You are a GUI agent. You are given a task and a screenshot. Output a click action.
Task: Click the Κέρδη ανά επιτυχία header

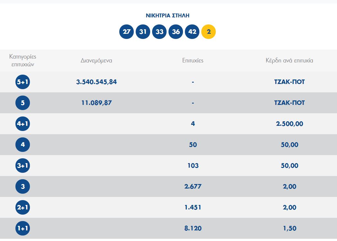tap(289, 60)
